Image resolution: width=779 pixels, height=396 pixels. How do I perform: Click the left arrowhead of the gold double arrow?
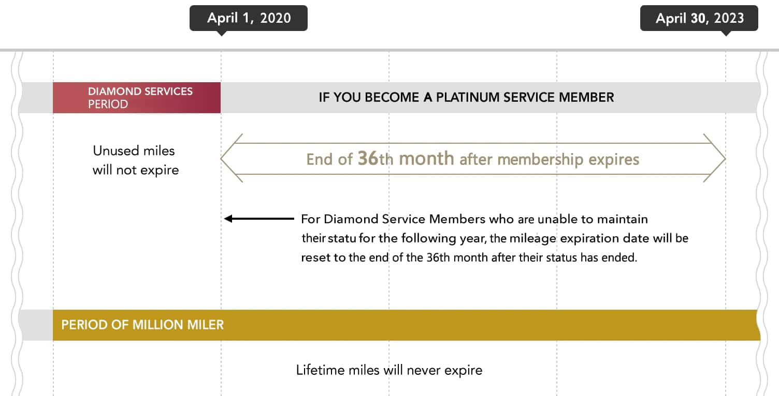pyautogui.click(x=230, y=159)
